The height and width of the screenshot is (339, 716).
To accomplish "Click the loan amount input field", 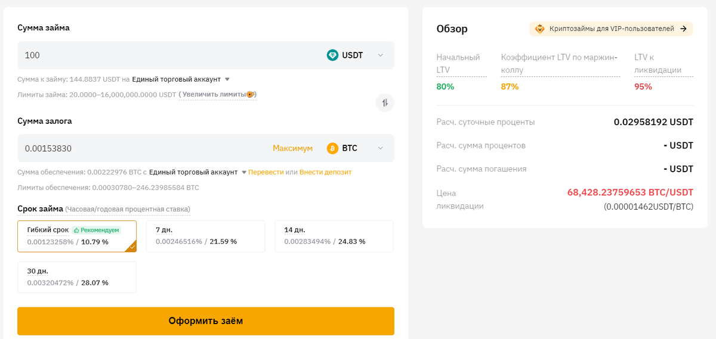I will tap(167, 55).
